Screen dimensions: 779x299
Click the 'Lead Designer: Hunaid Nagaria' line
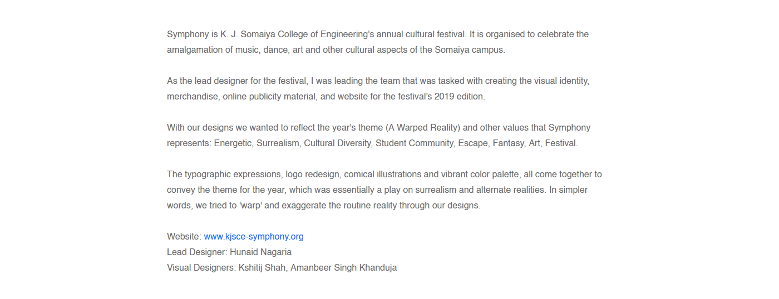tap(229, 252)
